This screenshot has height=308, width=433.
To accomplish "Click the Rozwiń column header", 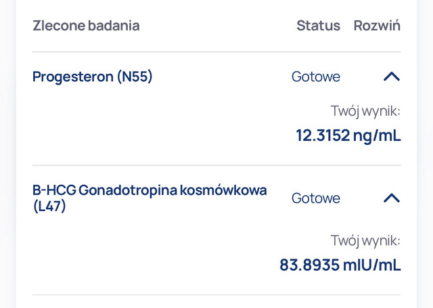I will (377, 26).
